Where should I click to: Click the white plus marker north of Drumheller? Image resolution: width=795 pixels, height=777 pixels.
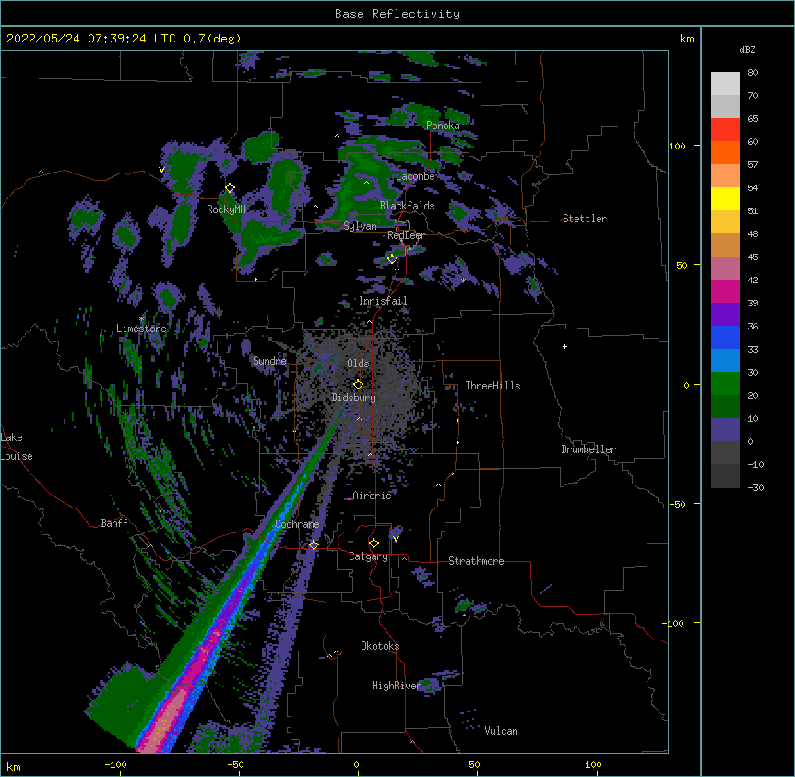coord(564,346)
